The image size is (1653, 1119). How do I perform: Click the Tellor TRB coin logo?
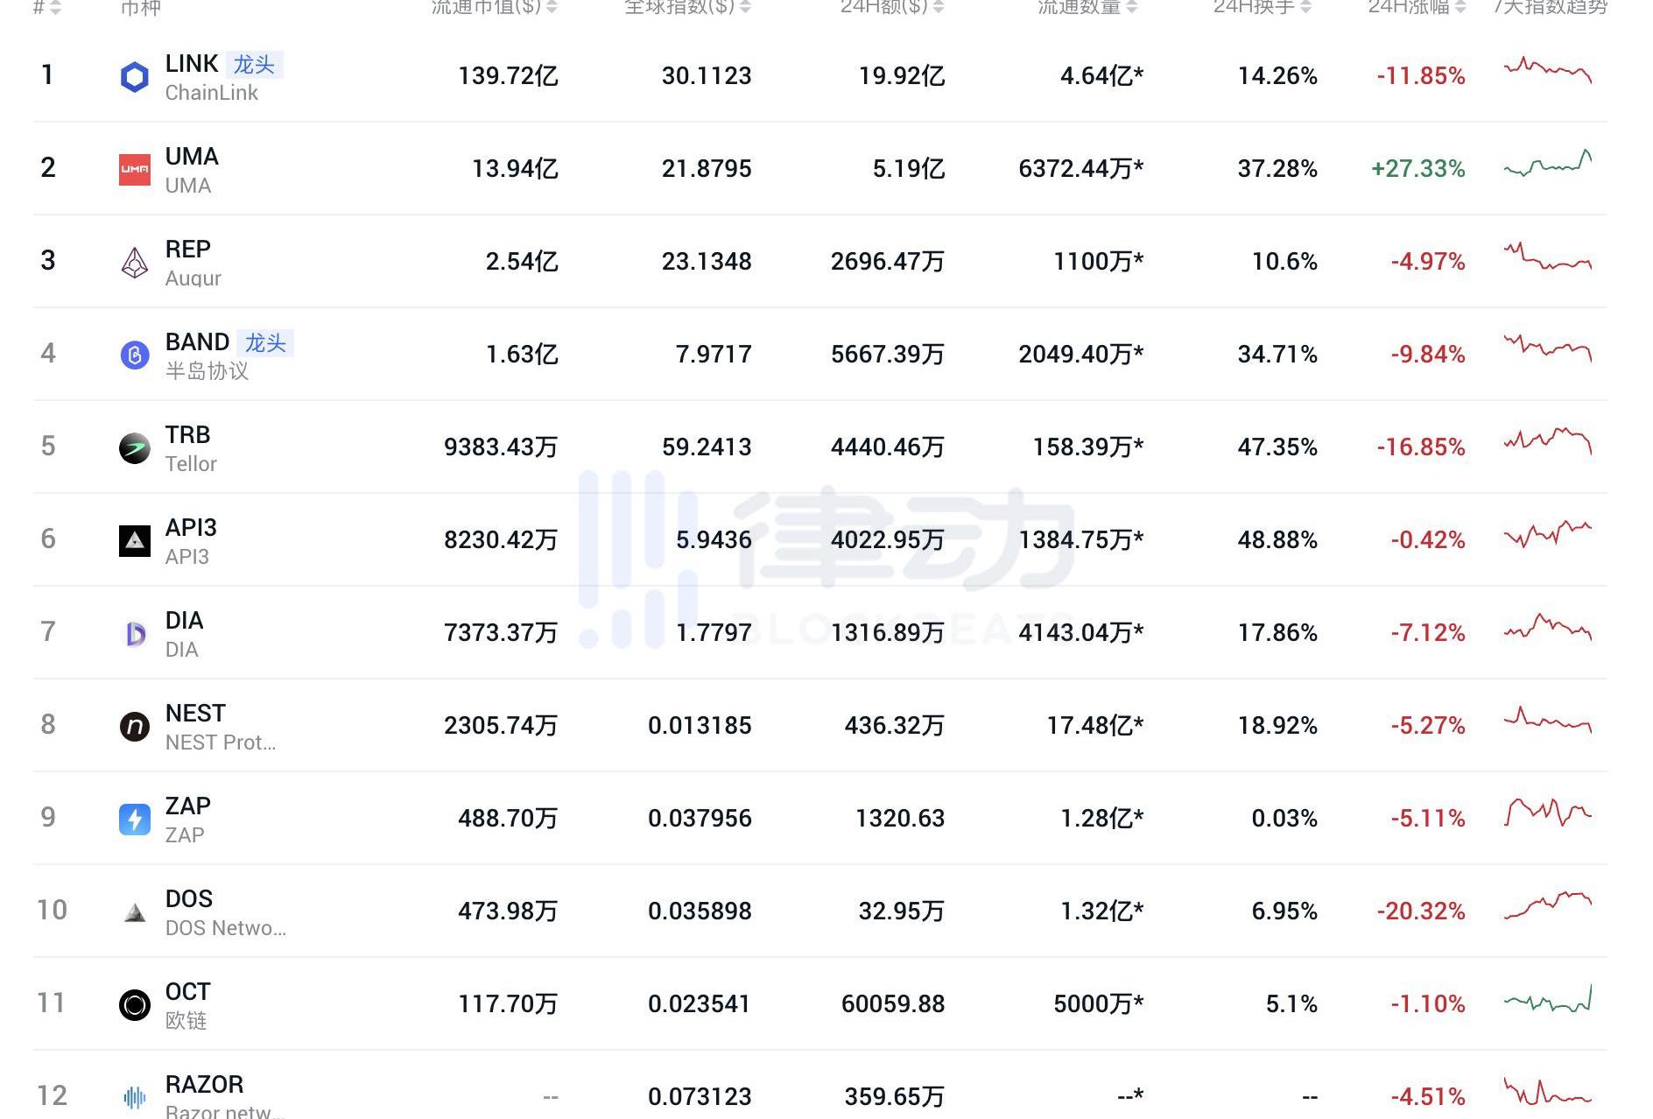pos(134,448)
